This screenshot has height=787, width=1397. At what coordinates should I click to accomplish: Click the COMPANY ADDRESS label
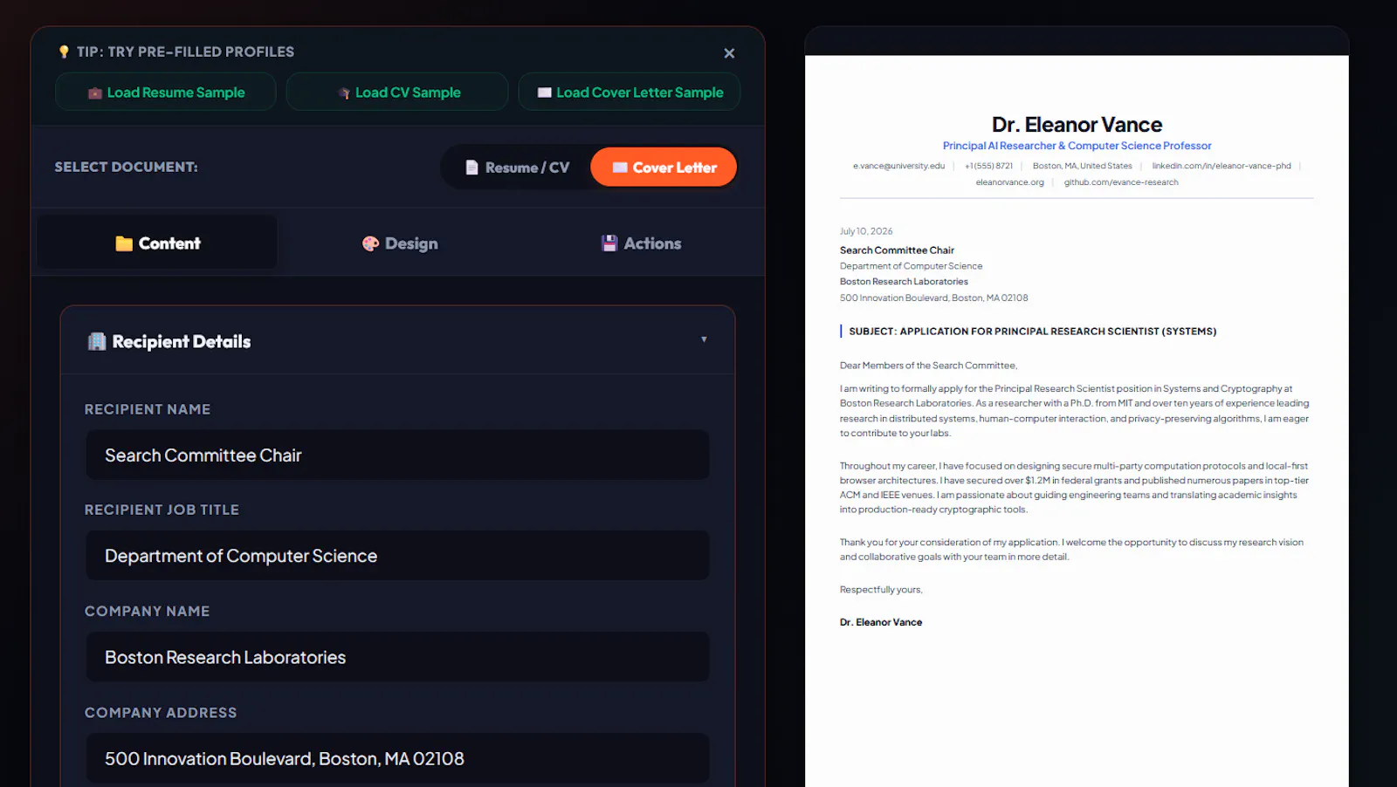click(161, 713)
